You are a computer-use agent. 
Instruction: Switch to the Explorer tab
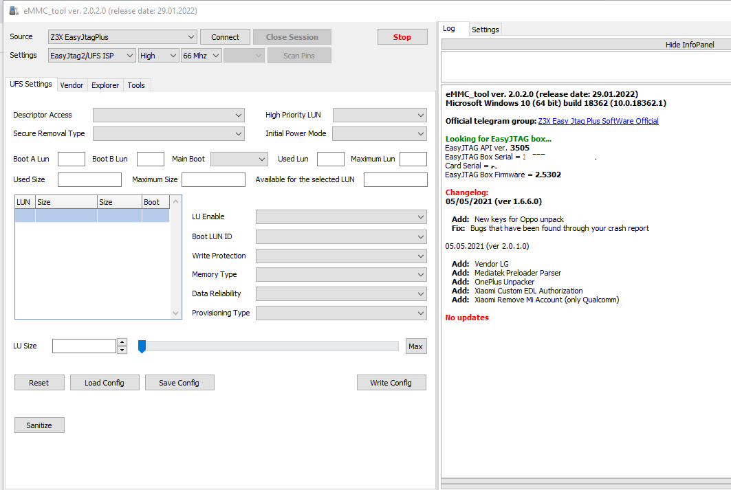tap(105, 85)
